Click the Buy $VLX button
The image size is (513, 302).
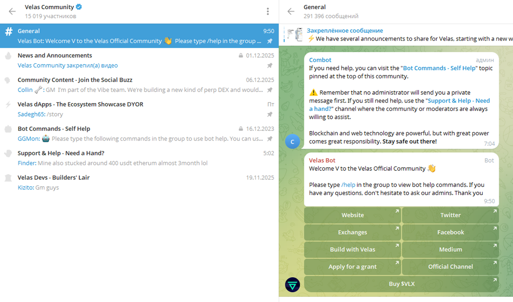click(x=401, y=284)
